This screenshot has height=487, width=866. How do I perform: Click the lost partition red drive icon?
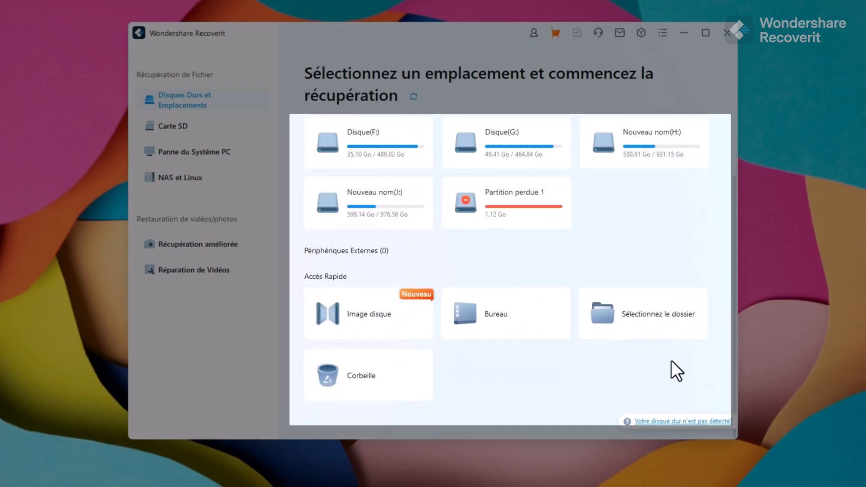[465, 203]
